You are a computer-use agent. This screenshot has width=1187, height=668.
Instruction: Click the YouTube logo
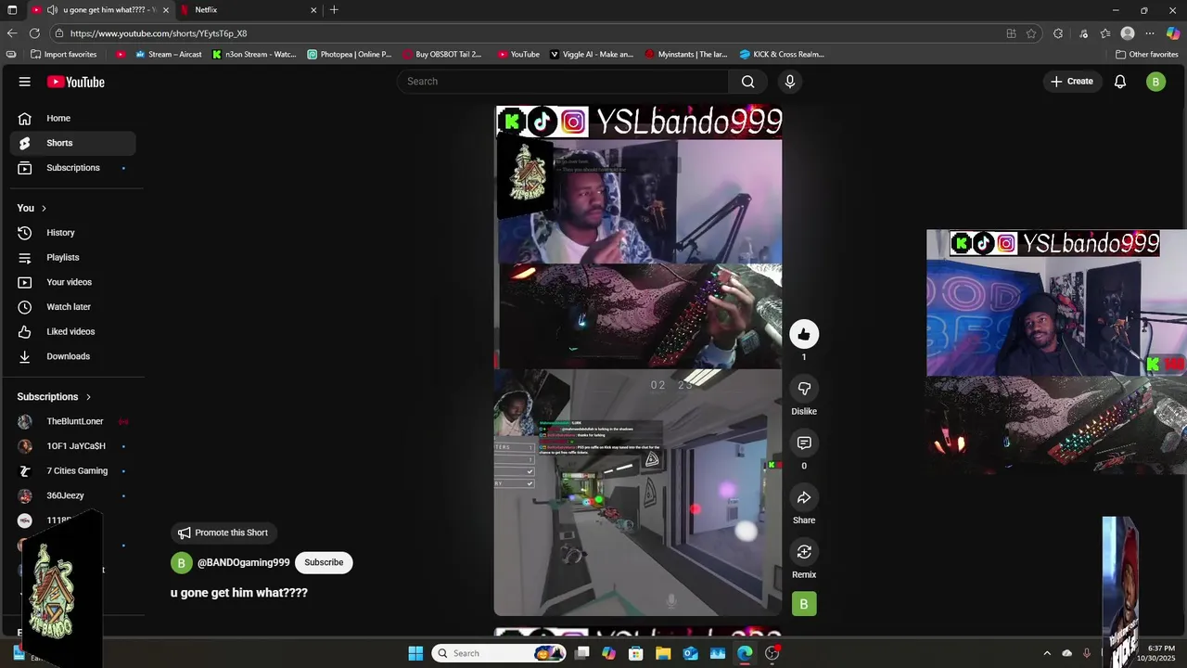76,82
